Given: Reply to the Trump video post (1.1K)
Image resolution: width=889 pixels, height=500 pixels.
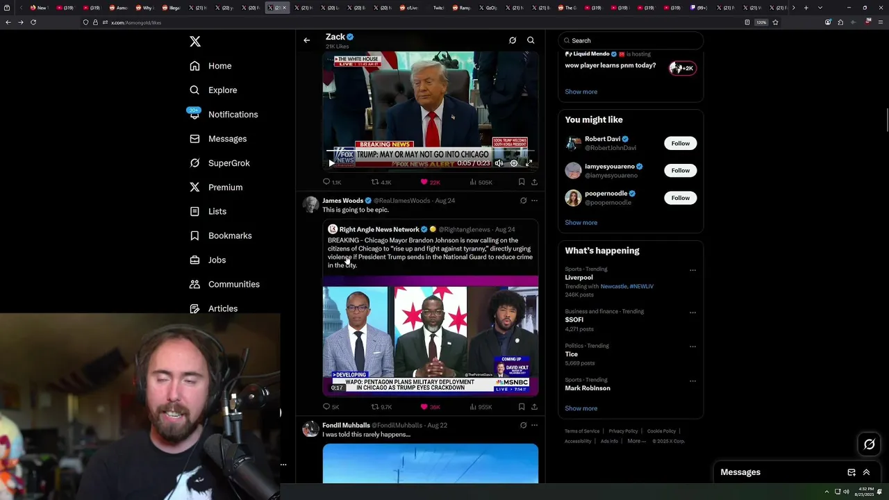Looking at the screenshot, I should tap(332, 182).
